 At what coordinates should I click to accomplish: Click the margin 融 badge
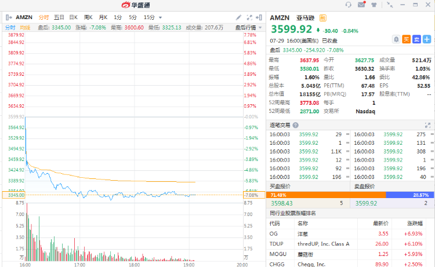pyautogui.click(x=322, y=18)
